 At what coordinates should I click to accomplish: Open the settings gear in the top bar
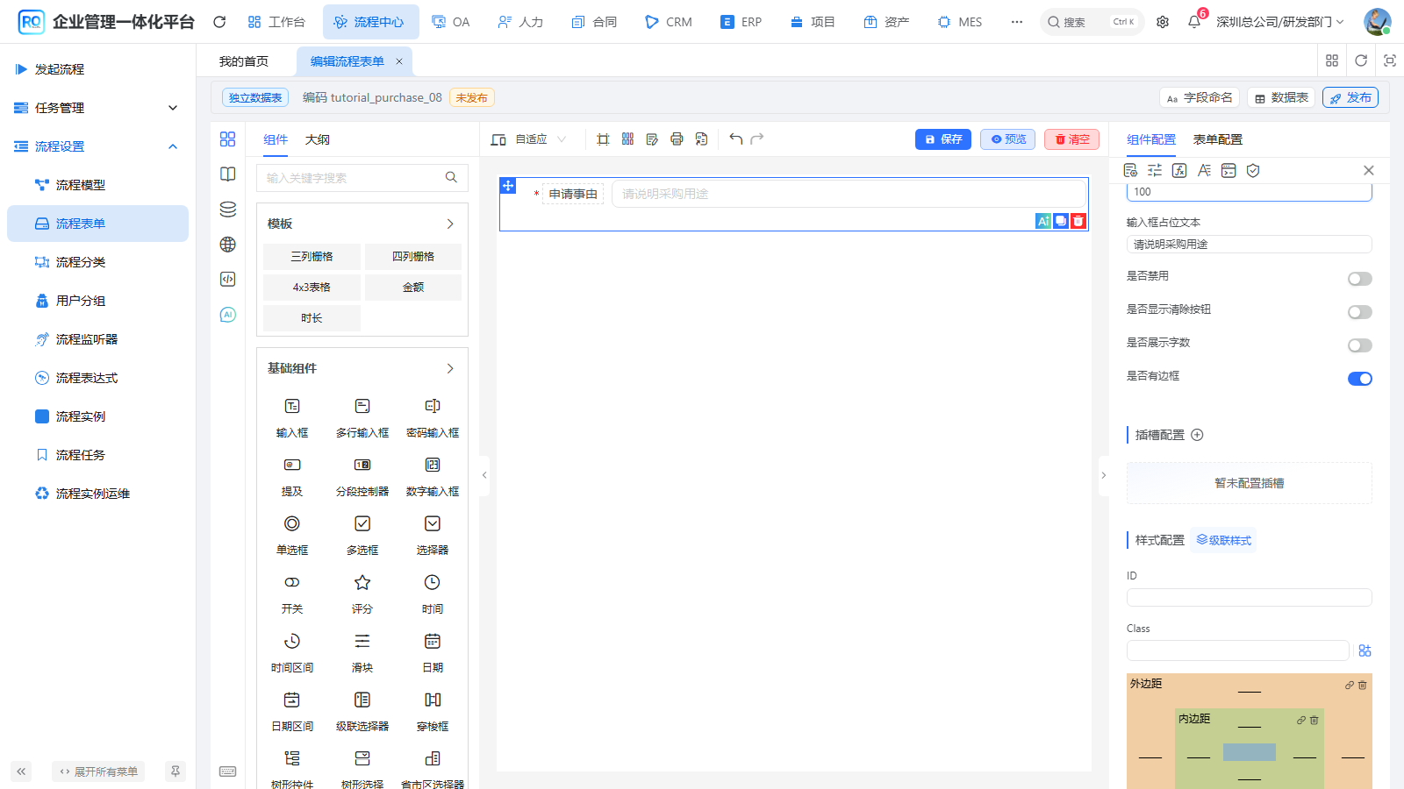(x=1163, y=22)
